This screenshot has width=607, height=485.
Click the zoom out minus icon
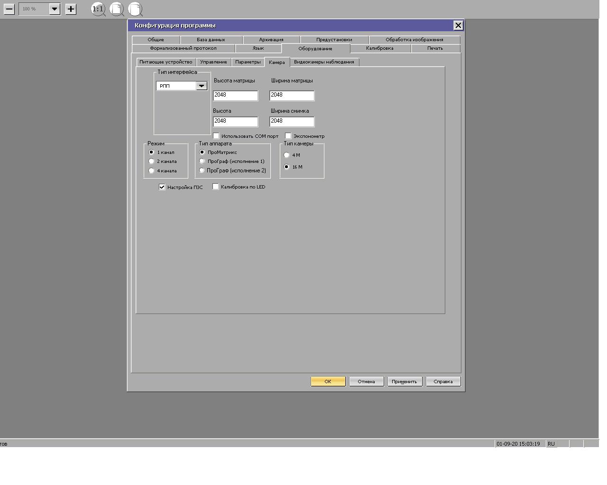click(9, 9)
